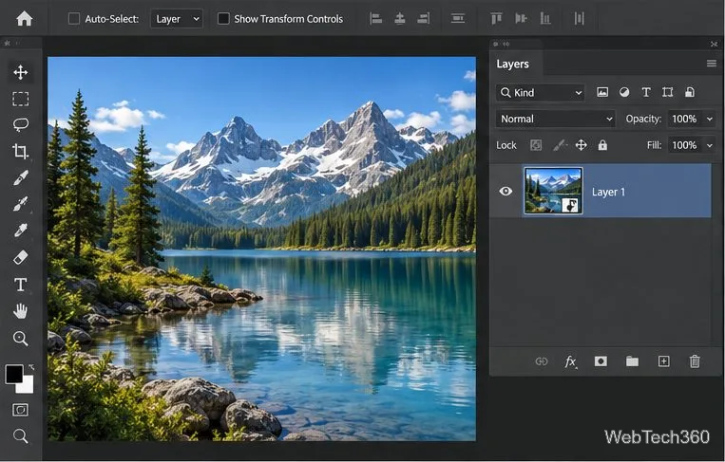
Task: Delete layer with trash icon
Action: (x=695, y=361)
